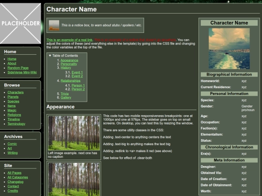Screen dimensions: 262x196
Task: Jump to Event 2 subsection
Action: 77,76
